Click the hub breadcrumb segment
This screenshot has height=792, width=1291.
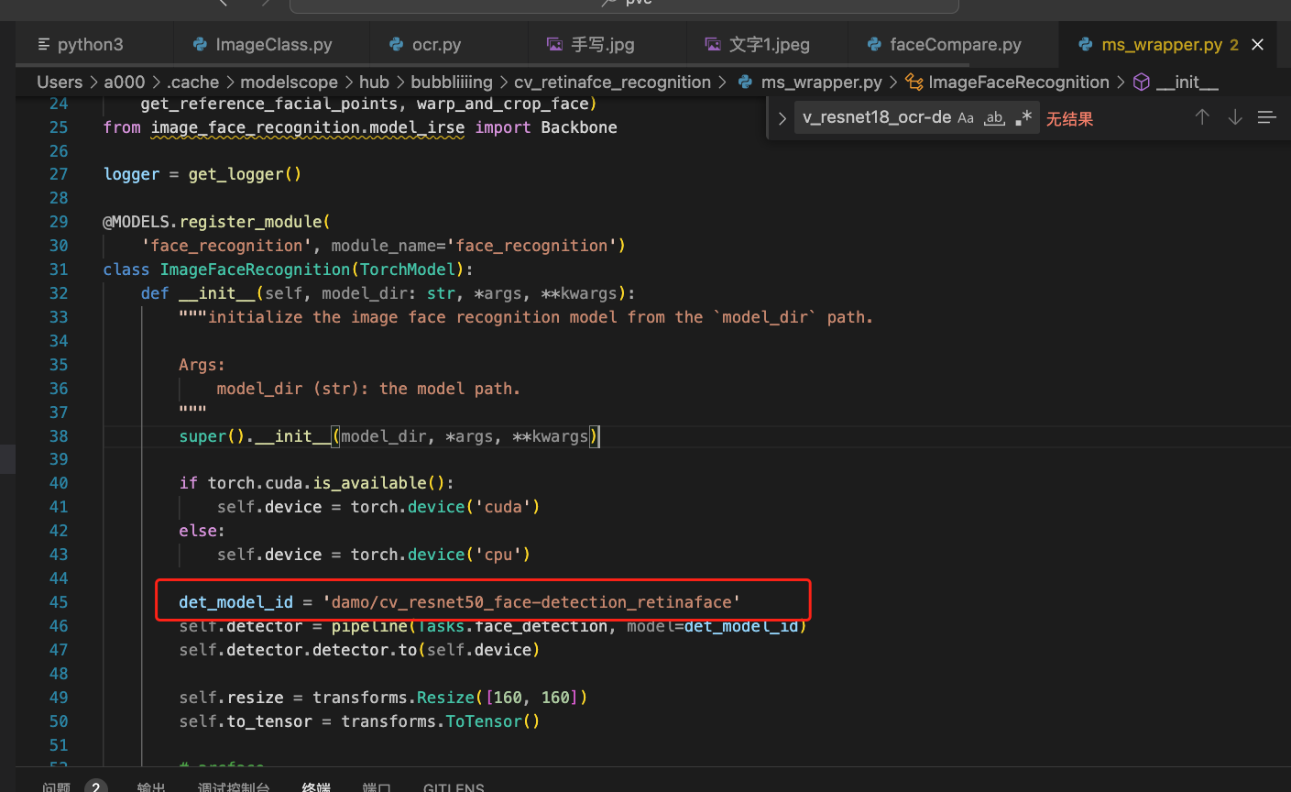(x=374, y=82)
